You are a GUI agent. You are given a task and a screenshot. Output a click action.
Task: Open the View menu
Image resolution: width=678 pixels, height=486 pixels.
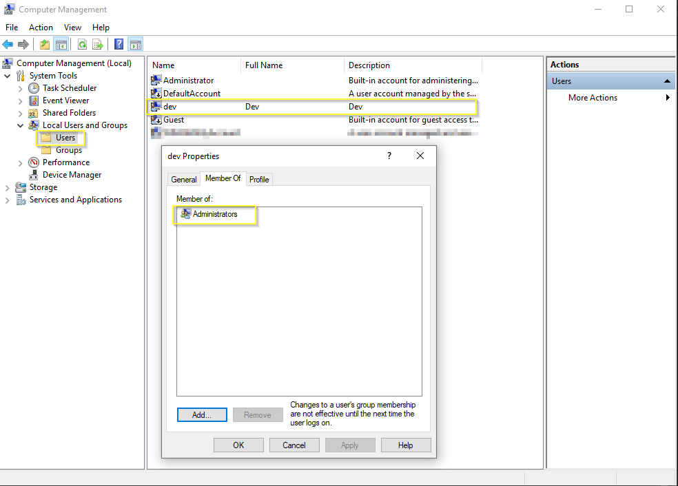click(72, 28)
